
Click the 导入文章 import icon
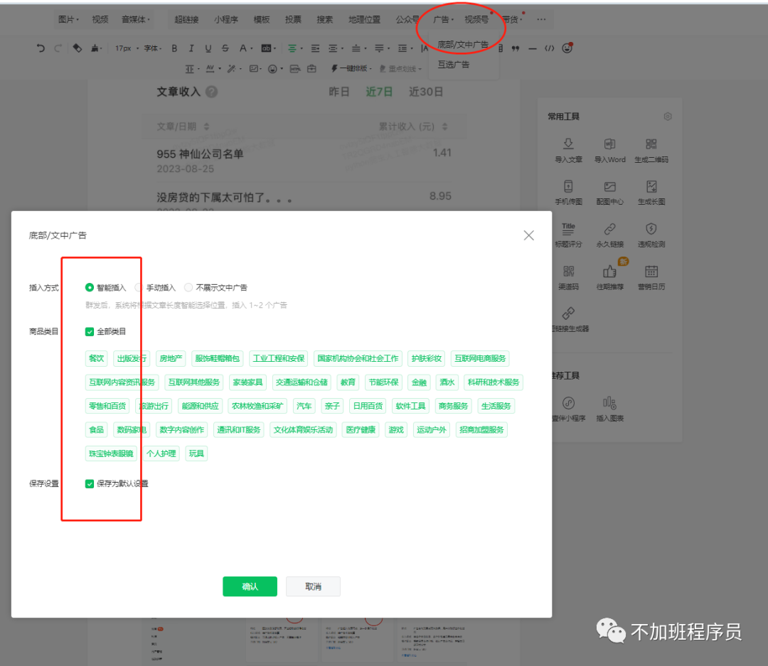(x=568, y=144)
